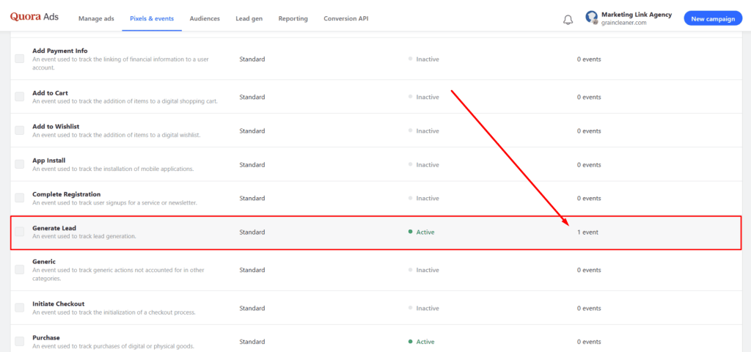The height and width of the screenshot is (352, 751).
Task: Click the Pixels & events tab
Action: click(x=153, y=18)
